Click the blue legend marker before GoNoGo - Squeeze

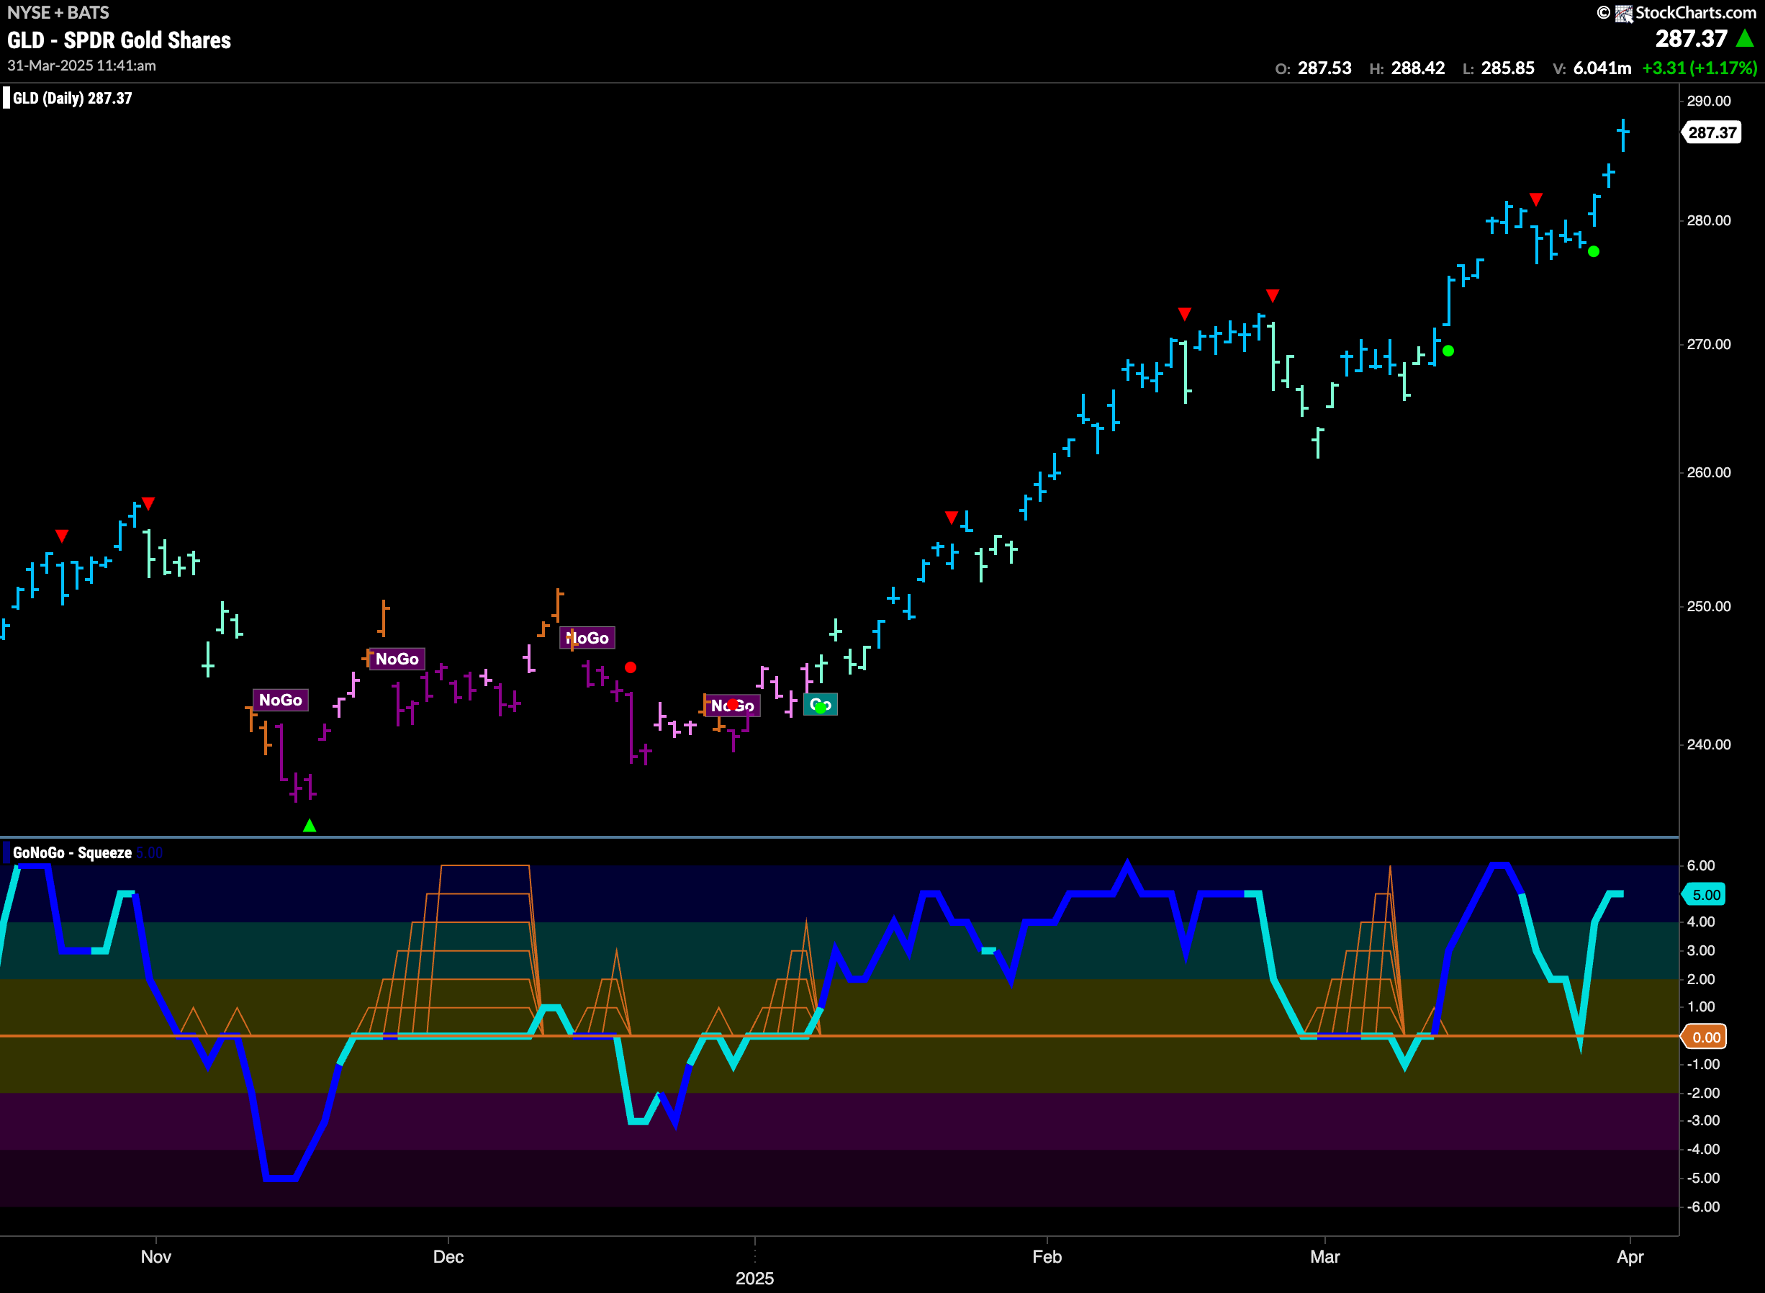(x=7, y=852)
